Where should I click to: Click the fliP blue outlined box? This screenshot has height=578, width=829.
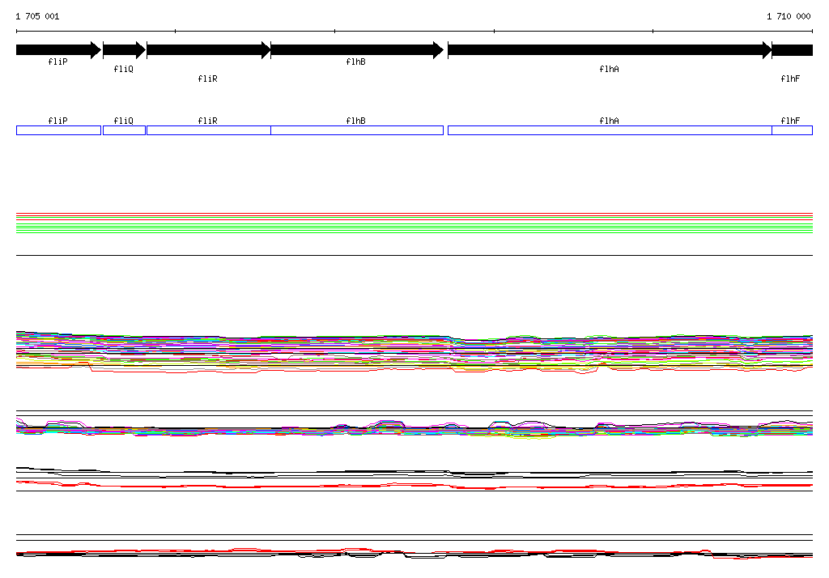coord(58,130)
